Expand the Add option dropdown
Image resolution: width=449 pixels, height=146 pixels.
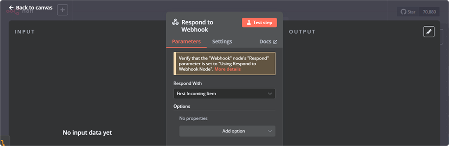coord(227,131)
